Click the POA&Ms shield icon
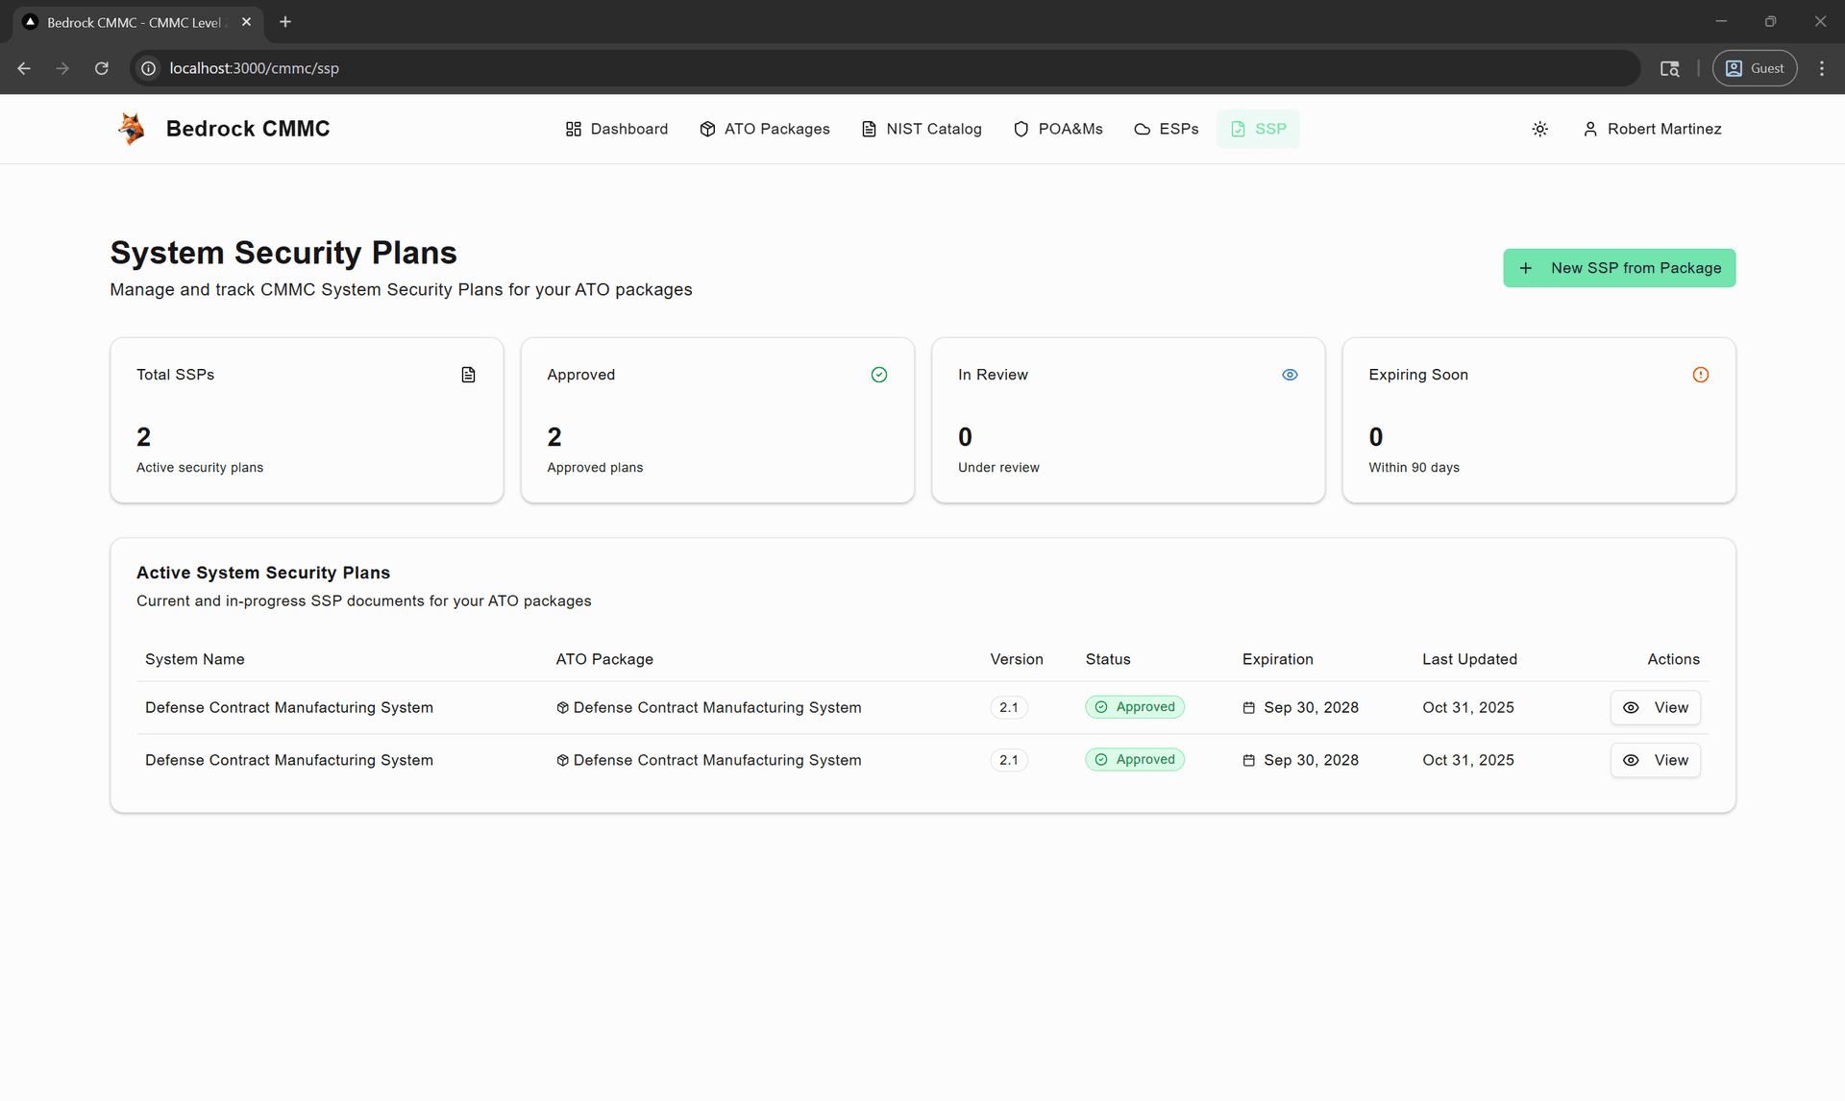The width and height of the screenshot is (1845, 1101). (x=1021, y=129)
